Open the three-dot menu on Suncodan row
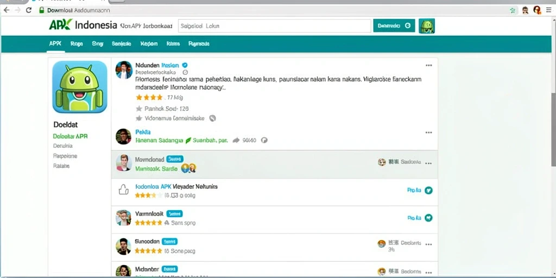Viewport: 556px width, 278px height. click(x=429, y=244)
